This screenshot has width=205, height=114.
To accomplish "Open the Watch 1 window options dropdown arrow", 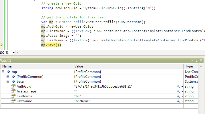I will point(192,60).
